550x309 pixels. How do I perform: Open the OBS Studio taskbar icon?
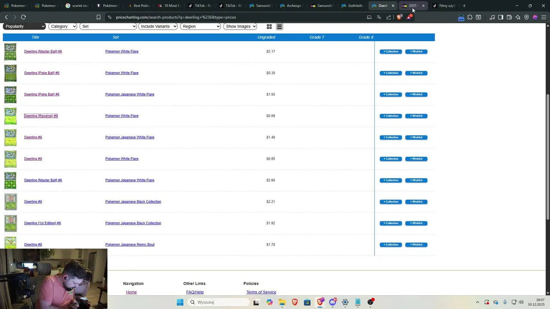pyautogui.click(x=371, y=302)
